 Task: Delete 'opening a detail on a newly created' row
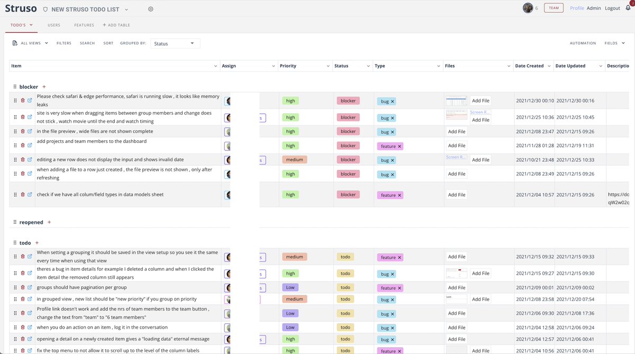point(23,339)
